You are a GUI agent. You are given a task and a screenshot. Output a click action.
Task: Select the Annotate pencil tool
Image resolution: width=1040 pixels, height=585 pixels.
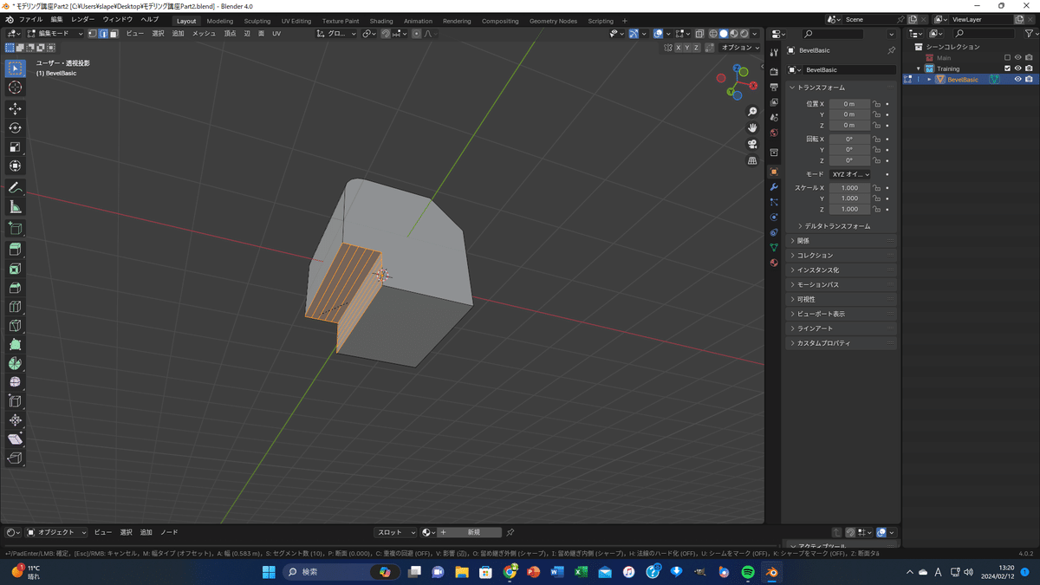[15, 188]
